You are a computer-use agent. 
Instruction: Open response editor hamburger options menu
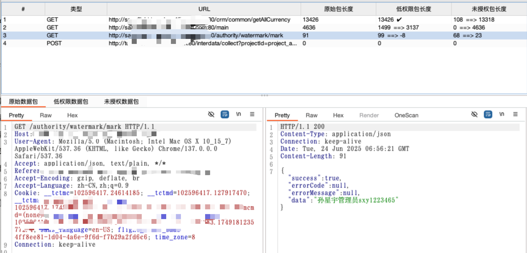[x=515, y=114]
